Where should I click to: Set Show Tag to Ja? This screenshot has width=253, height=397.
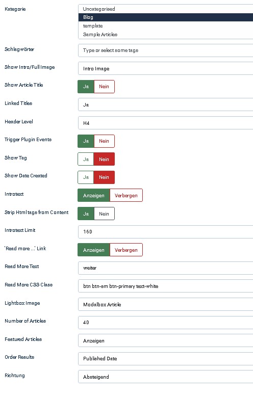point(86,159)
